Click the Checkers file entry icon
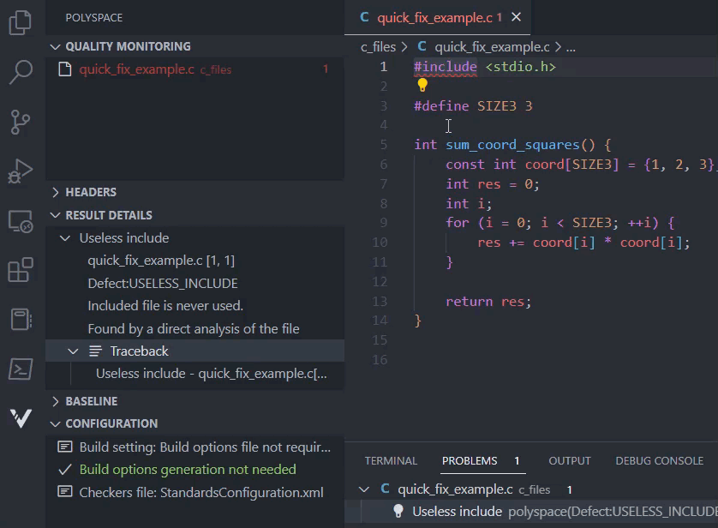 (x=65, y=492)
